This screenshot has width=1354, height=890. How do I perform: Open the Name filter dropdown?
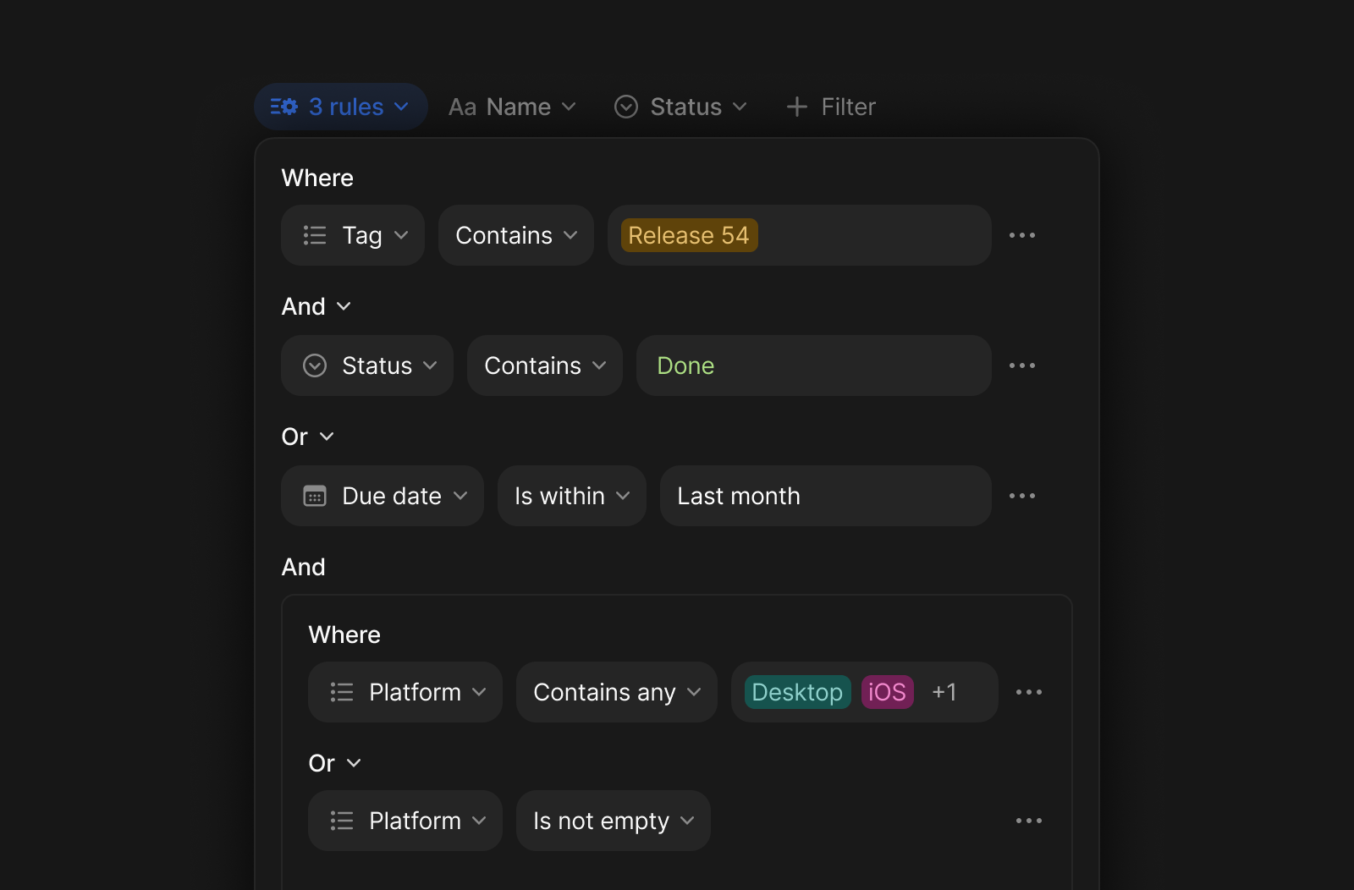(512, 107)
